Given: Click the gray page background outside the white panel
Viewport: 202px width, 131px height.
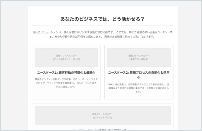Looking at the screenshot, I should click(14, 64).
